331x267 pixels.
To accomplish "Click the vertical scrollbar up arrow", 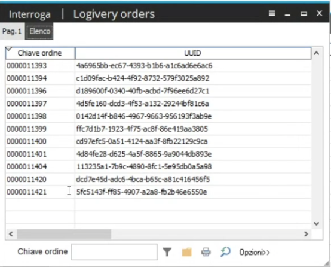I will click(x=316, y=53).
